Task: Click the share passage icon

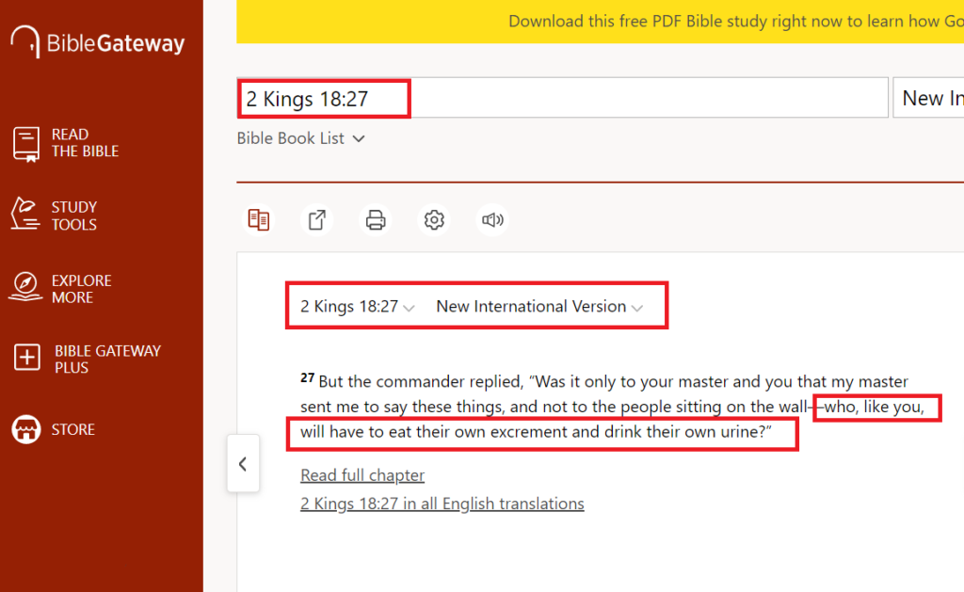Action: click(x=317, y=219)
